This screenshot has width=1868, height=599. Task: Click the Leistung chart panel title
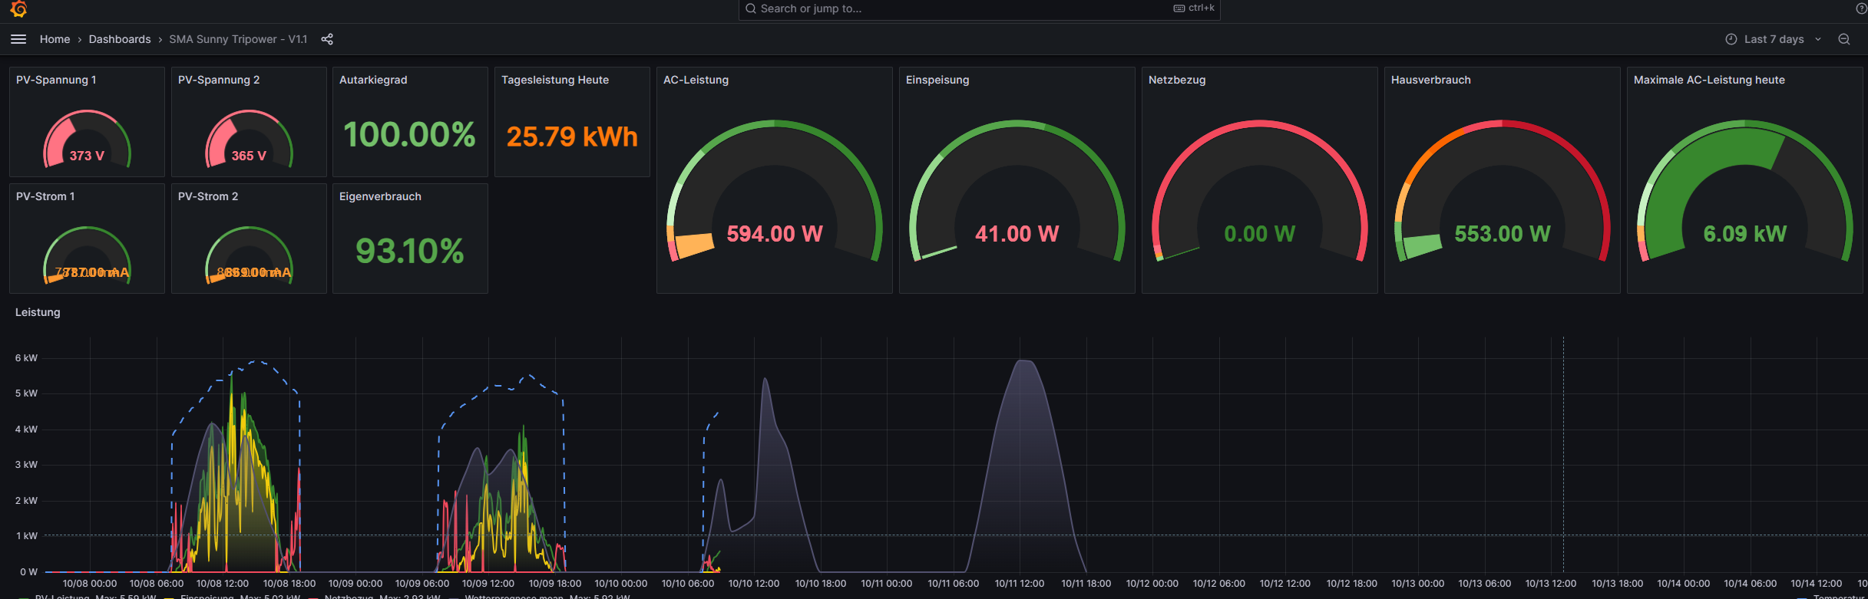(38, 312)
